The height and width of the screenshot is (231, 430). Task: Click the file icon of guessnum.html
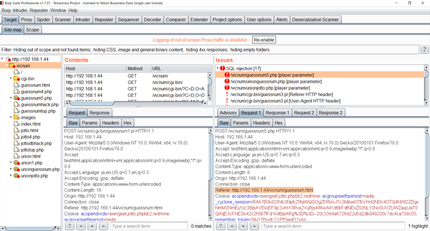pos(16,85)
